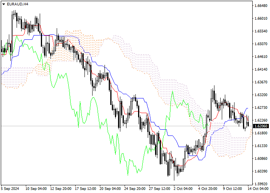Click the 14 Oct 04:00 time label
The image size is (270, 193).
[x=258, y=189]
